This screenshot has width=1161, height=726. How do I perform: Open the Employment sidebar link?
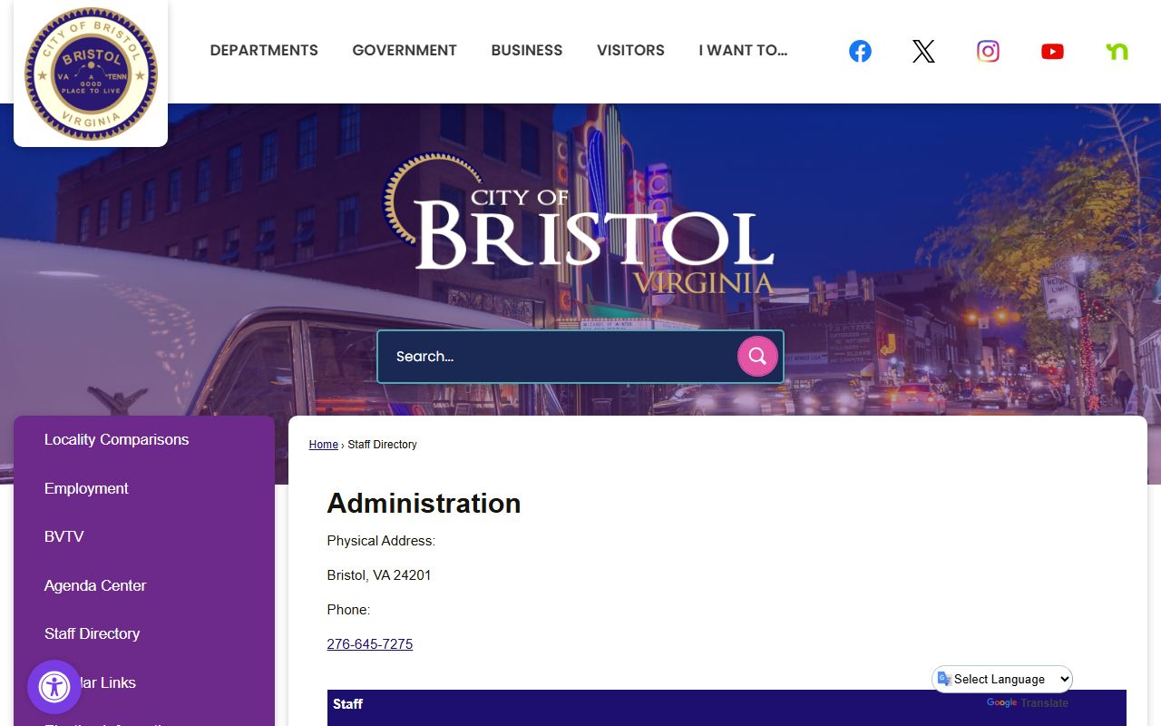click(x=86, y=488)
